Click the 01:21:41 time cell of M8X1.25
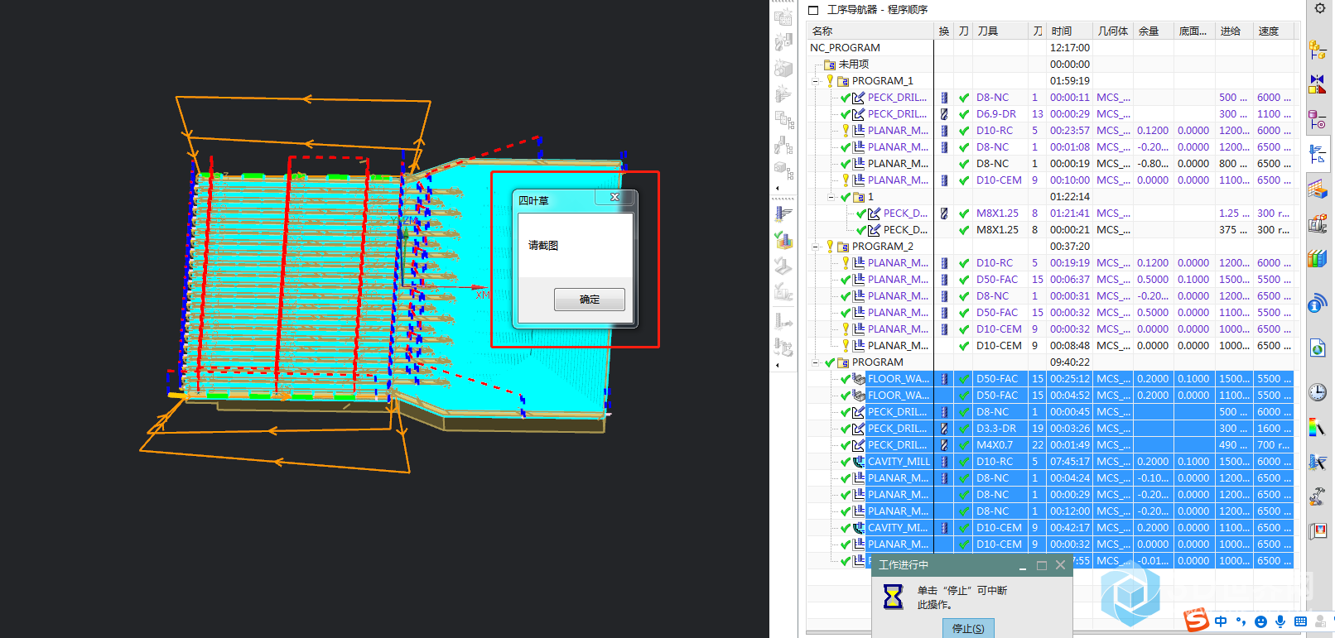The image size is (1335, 638). [x=1070, y=213]
